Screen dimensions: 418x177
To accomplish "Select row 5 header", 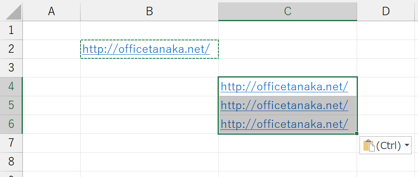I will (11, 105).
